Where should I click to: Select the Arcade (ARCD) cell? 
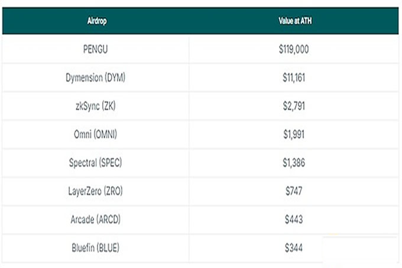pyautogui.click(x=96, y=219)
